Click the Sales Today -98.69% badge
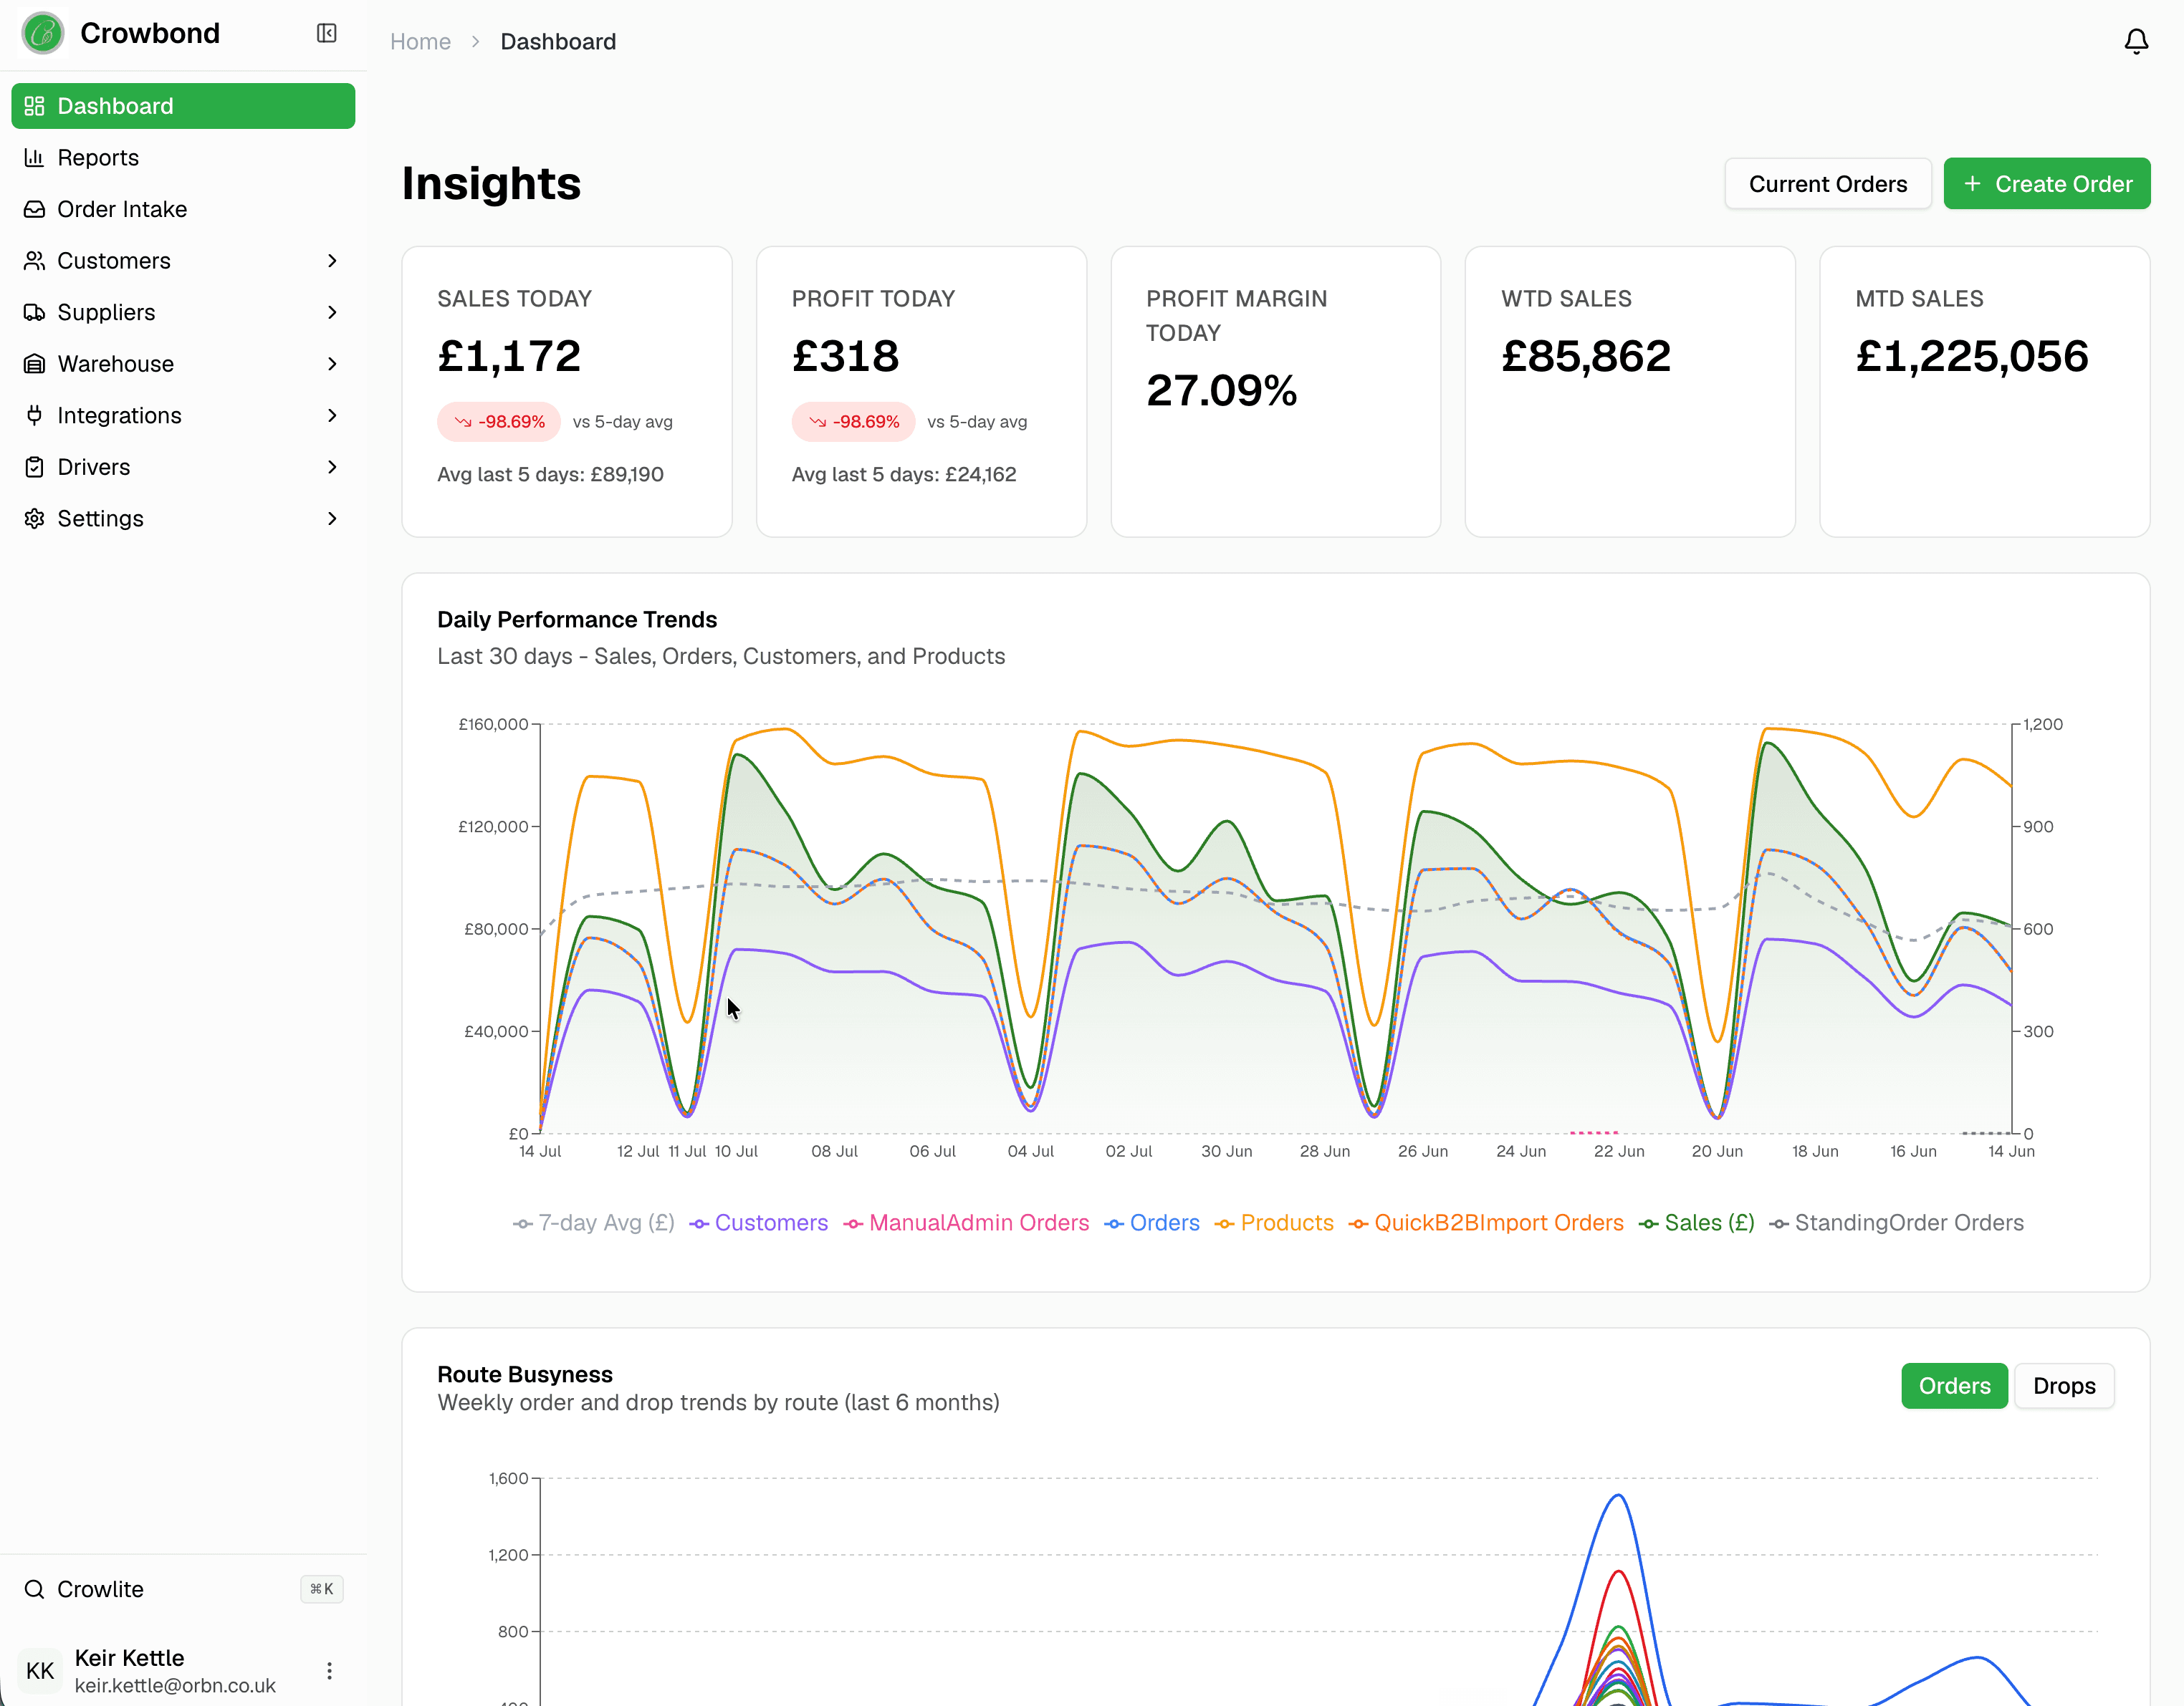2184x1706 pixels. [x=499, y=422]
